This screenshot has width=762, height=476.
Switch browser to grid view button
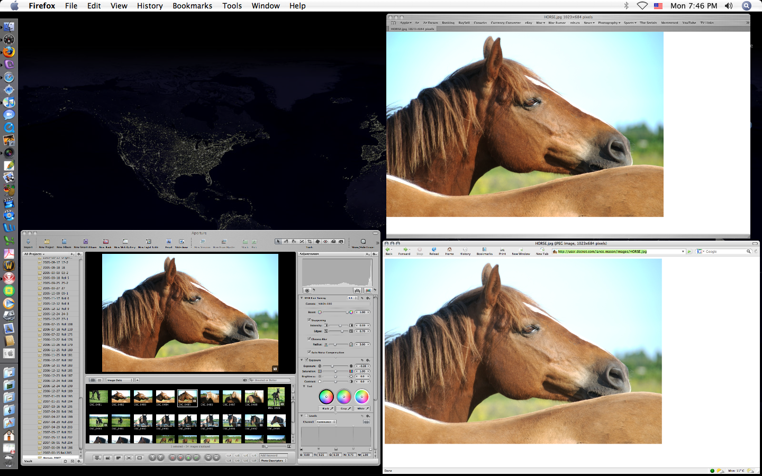tap(93, 380)
